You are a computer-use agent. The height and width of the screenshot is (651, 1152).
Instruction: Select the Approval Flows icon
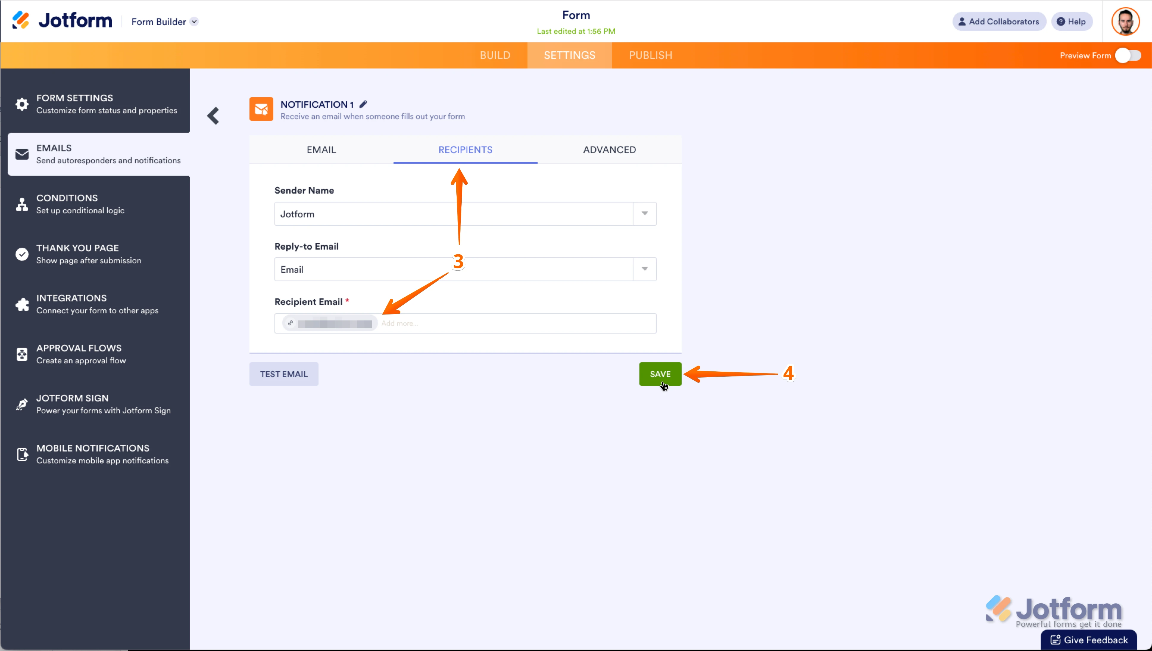click(21, 354)
